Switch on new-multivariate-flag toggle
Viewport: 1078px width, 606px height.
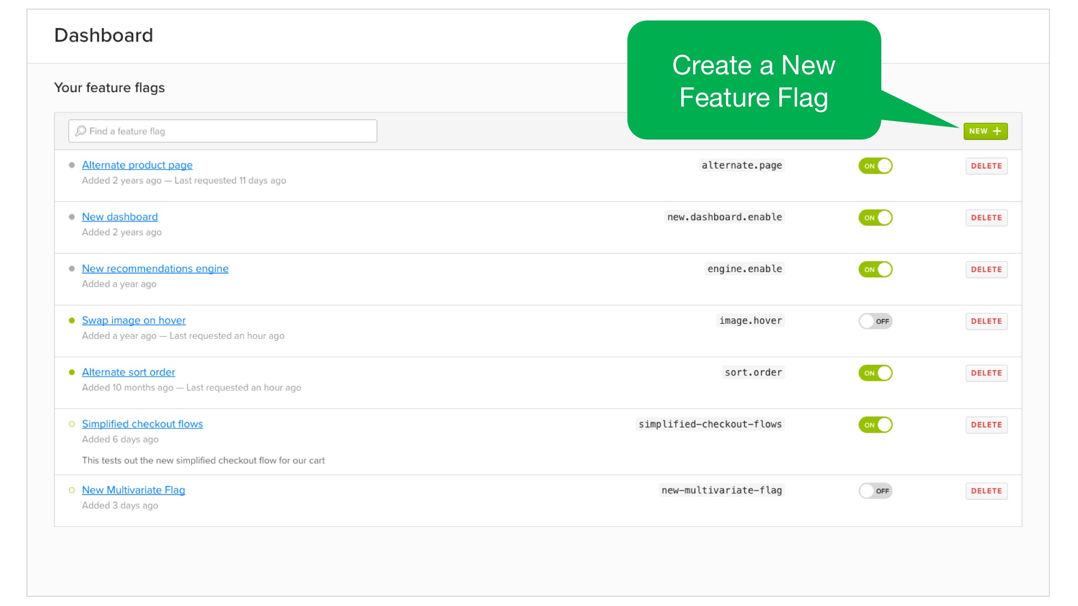[x=875, y=491]
